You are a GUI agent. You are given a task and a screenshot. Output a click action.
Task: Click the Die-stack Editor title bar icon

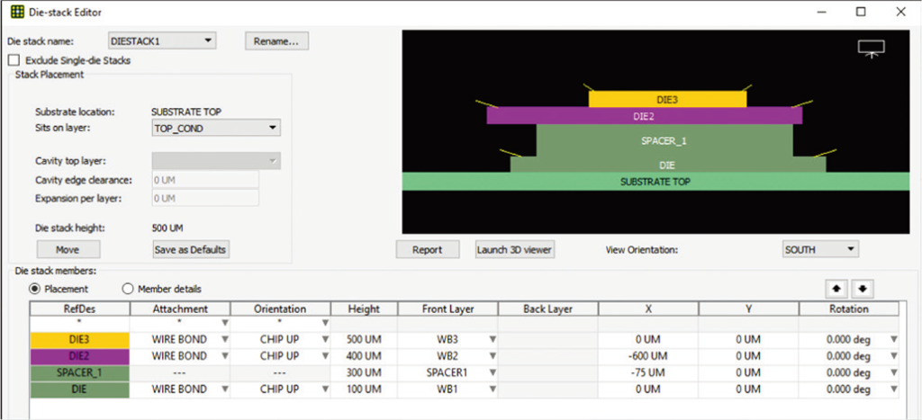tap(17, 12)
